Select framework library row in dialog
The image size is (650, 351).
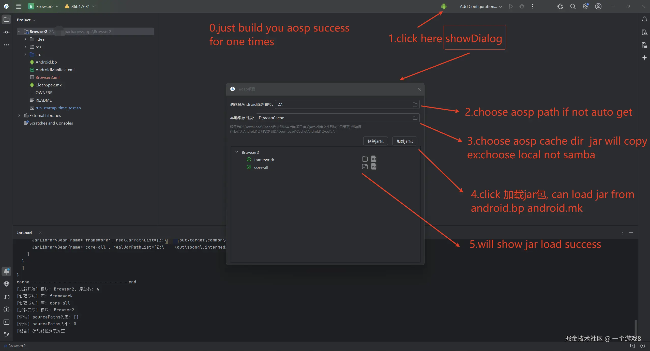tap(264, 160)
